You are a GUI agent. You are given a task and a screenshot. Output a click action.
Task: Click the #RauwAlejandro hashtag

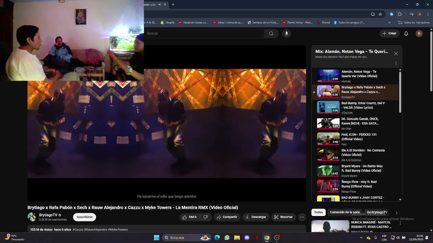pyautogui.click(x=96, y=230)
